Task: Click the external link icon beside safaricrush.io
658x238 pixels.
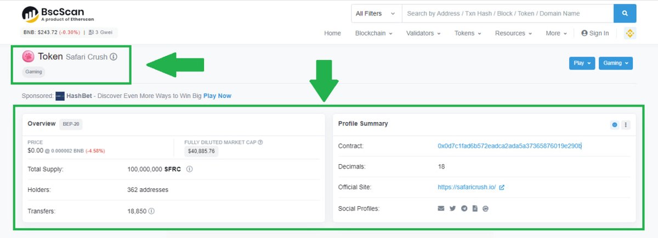Action: tap(502, 187)
